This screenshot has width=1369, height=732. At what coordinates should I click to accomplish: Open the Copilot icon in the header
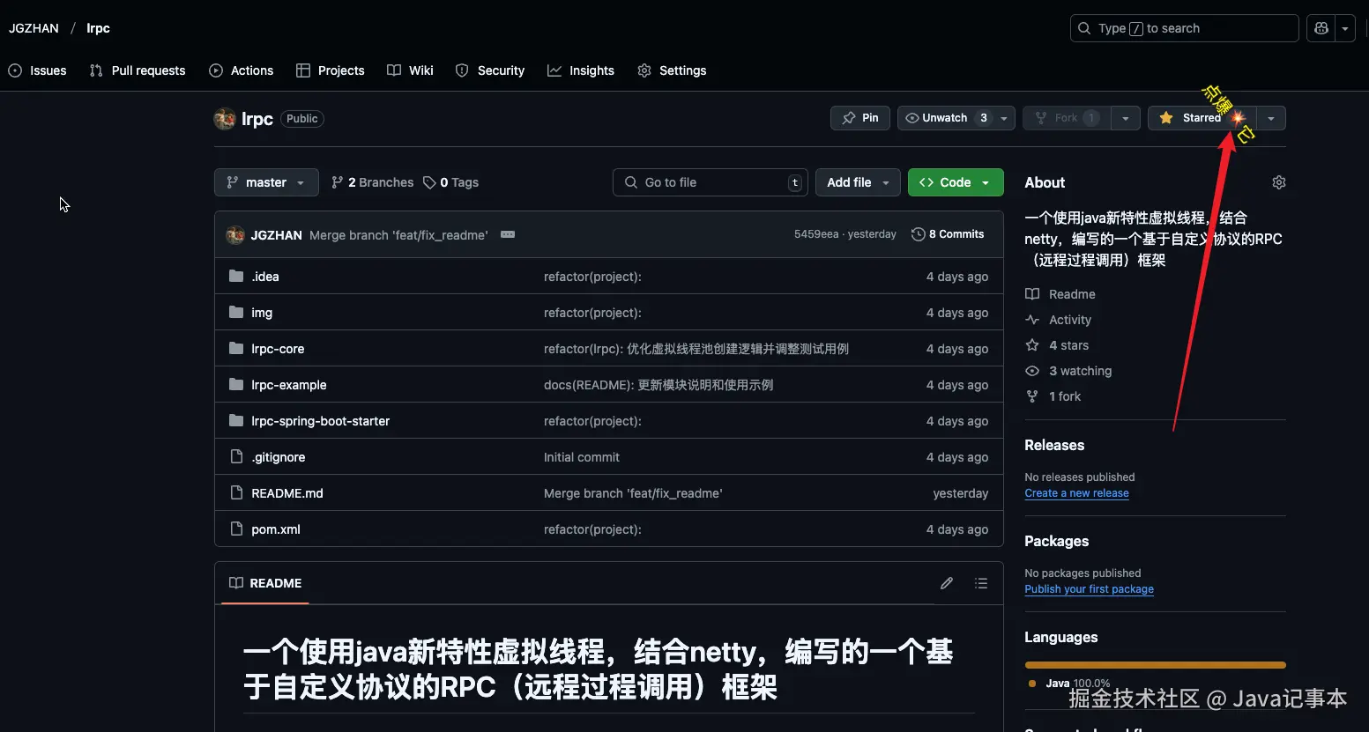pyautogui.click(x=1321, y=28)
